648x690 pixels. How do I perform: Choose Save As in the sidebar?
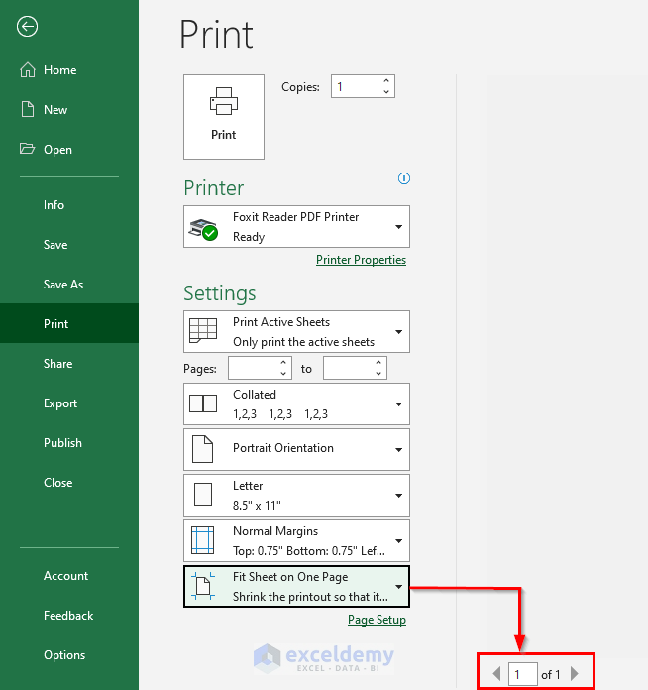[x=69, y=285]
